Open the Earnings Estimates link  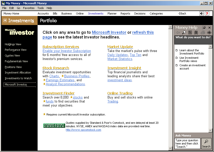click(x=60, y=80)
